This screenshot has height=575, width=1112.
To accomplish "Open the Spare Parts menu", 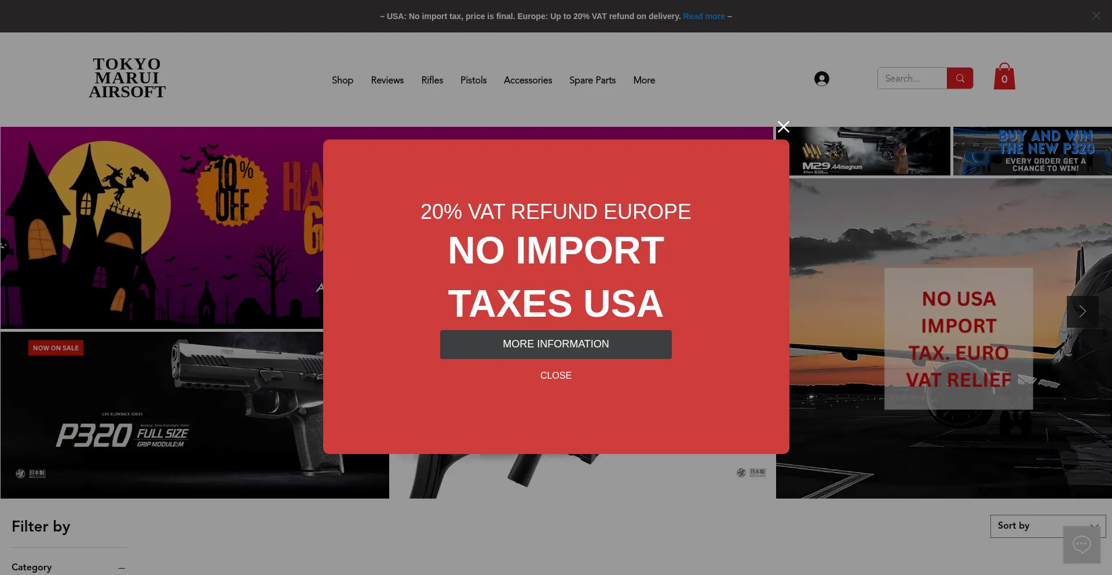I will pos(592,80).
